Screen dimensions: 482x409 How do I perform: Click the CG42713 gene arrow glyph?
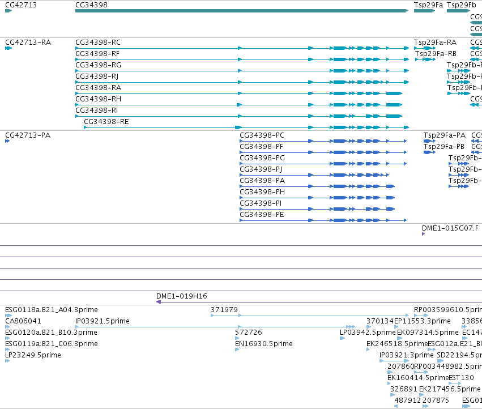[x=8, y=11]
